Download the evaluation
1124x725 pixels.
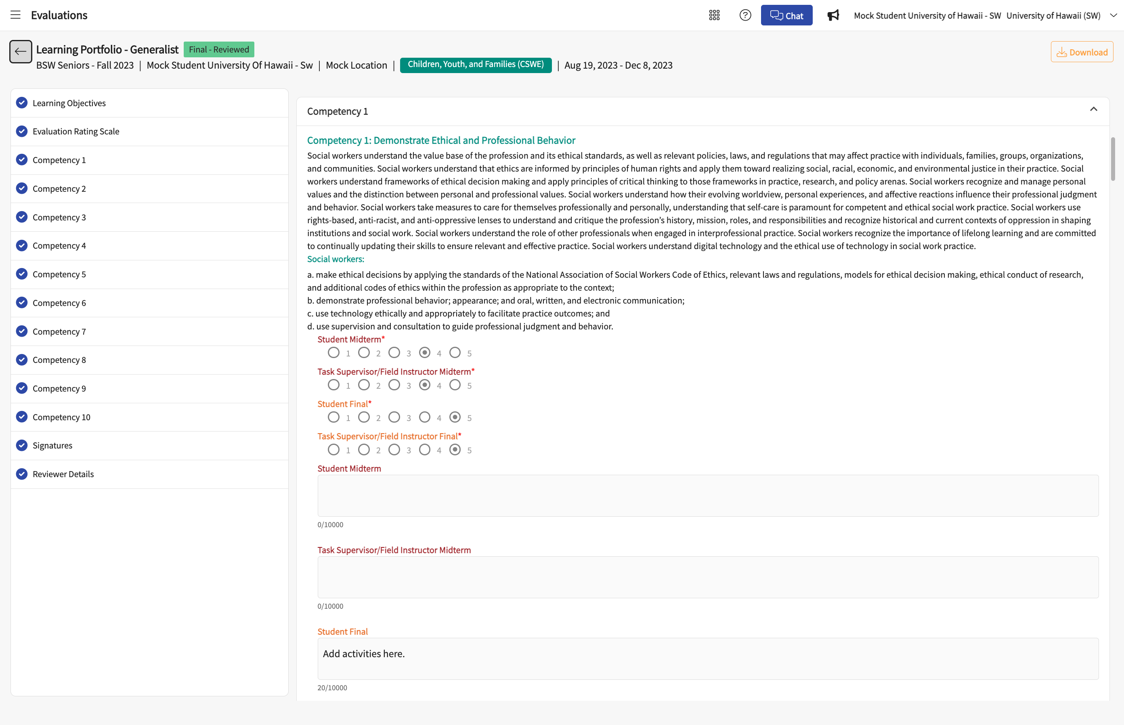point(1082,52)
